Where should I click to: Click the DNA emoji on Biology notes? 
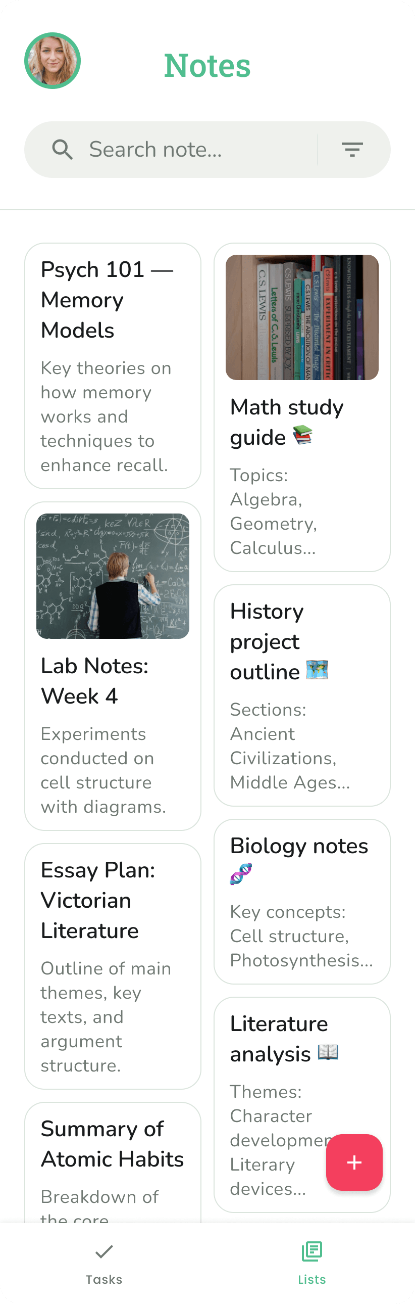point(241,872)
